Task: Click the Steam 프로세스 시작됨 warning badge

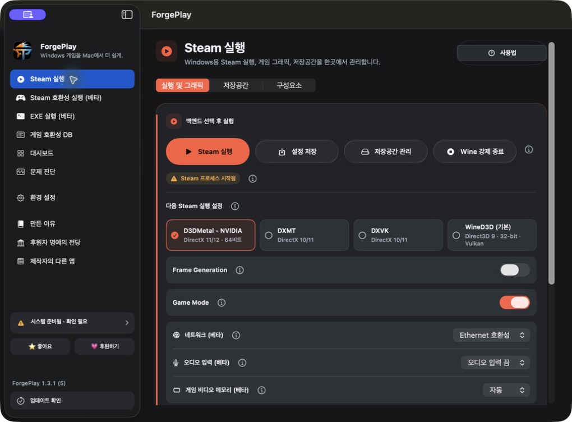Action: tap(203, 178)
